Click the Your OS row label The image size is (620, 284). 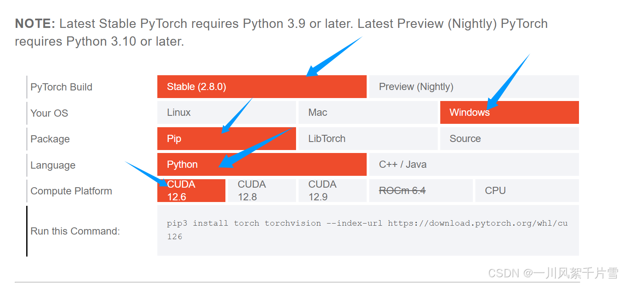click(49, 113)
